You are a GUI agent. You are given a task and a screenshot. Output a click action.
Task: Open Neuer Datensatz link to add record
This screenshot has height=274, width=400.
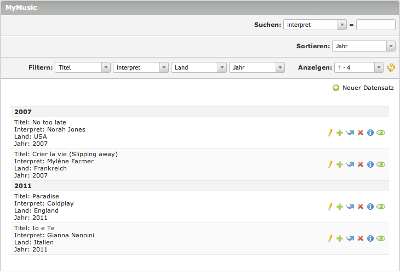point(368,88)
